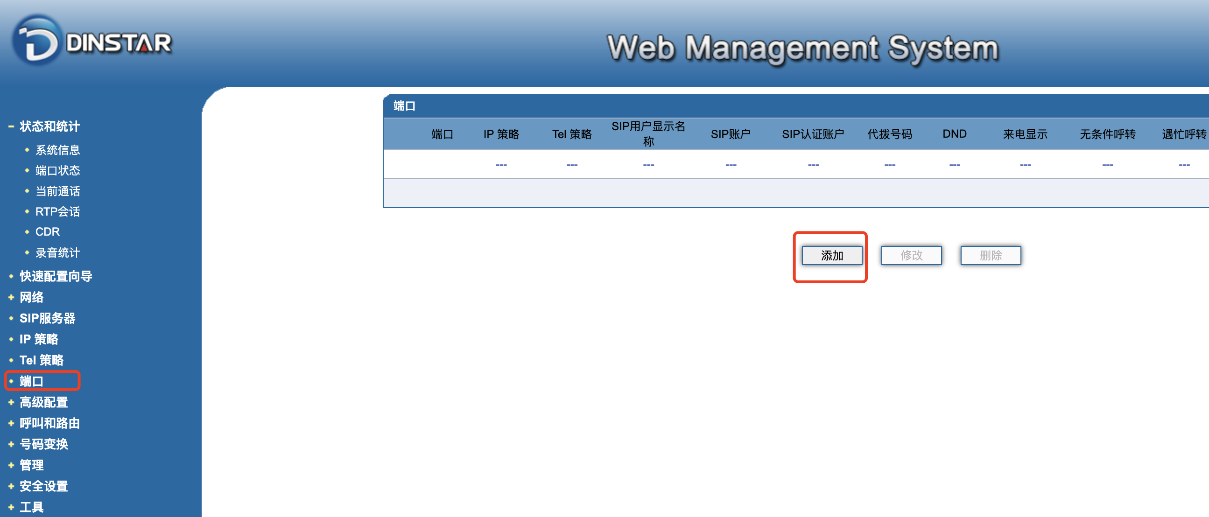This screenshot has height=517, width=1209.
Task: Open 系统信息 page
Action: (x=57, y=150)
